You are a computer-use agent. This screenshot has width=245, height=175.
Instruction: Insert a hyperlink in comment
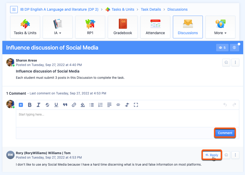74,105
